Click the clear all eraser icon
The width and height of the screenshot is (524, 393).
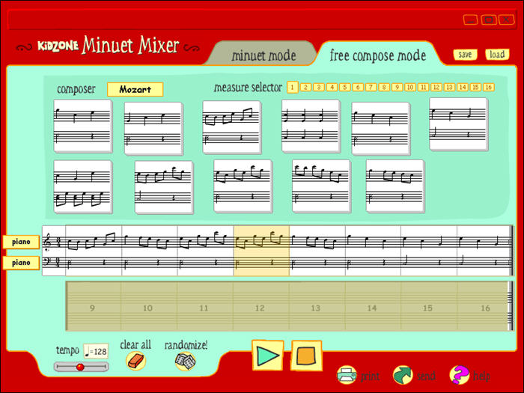135,361
